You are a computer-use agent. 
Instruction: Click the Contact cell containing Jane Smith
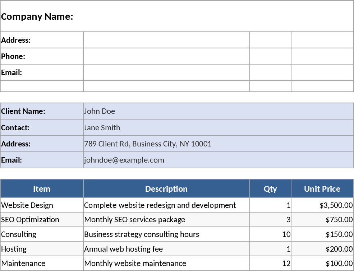click(x=218, y=127)
